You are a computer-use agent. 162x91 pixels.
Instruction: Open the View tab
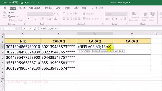pyautogui.click(x=76, y=8)
